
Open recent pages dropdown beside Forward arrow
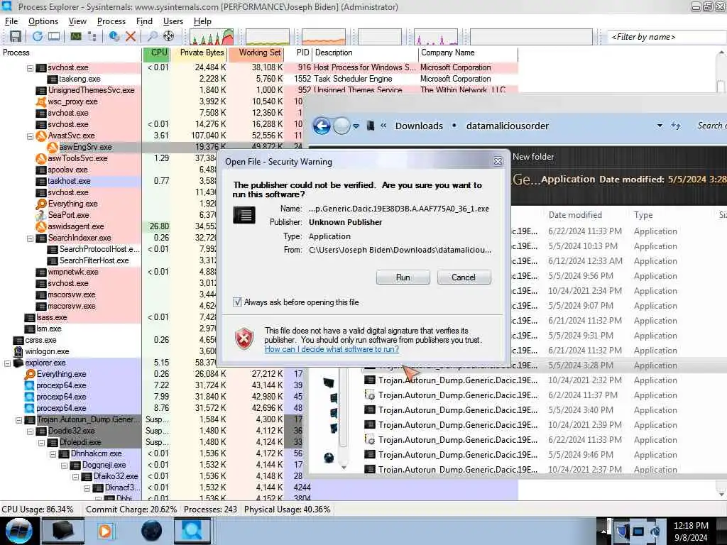point(356,126)
